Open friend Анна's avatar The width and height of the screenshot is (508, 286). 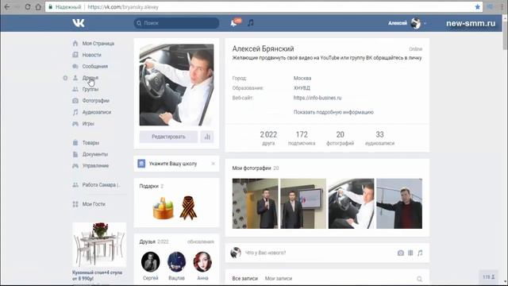tap(202, 261)
